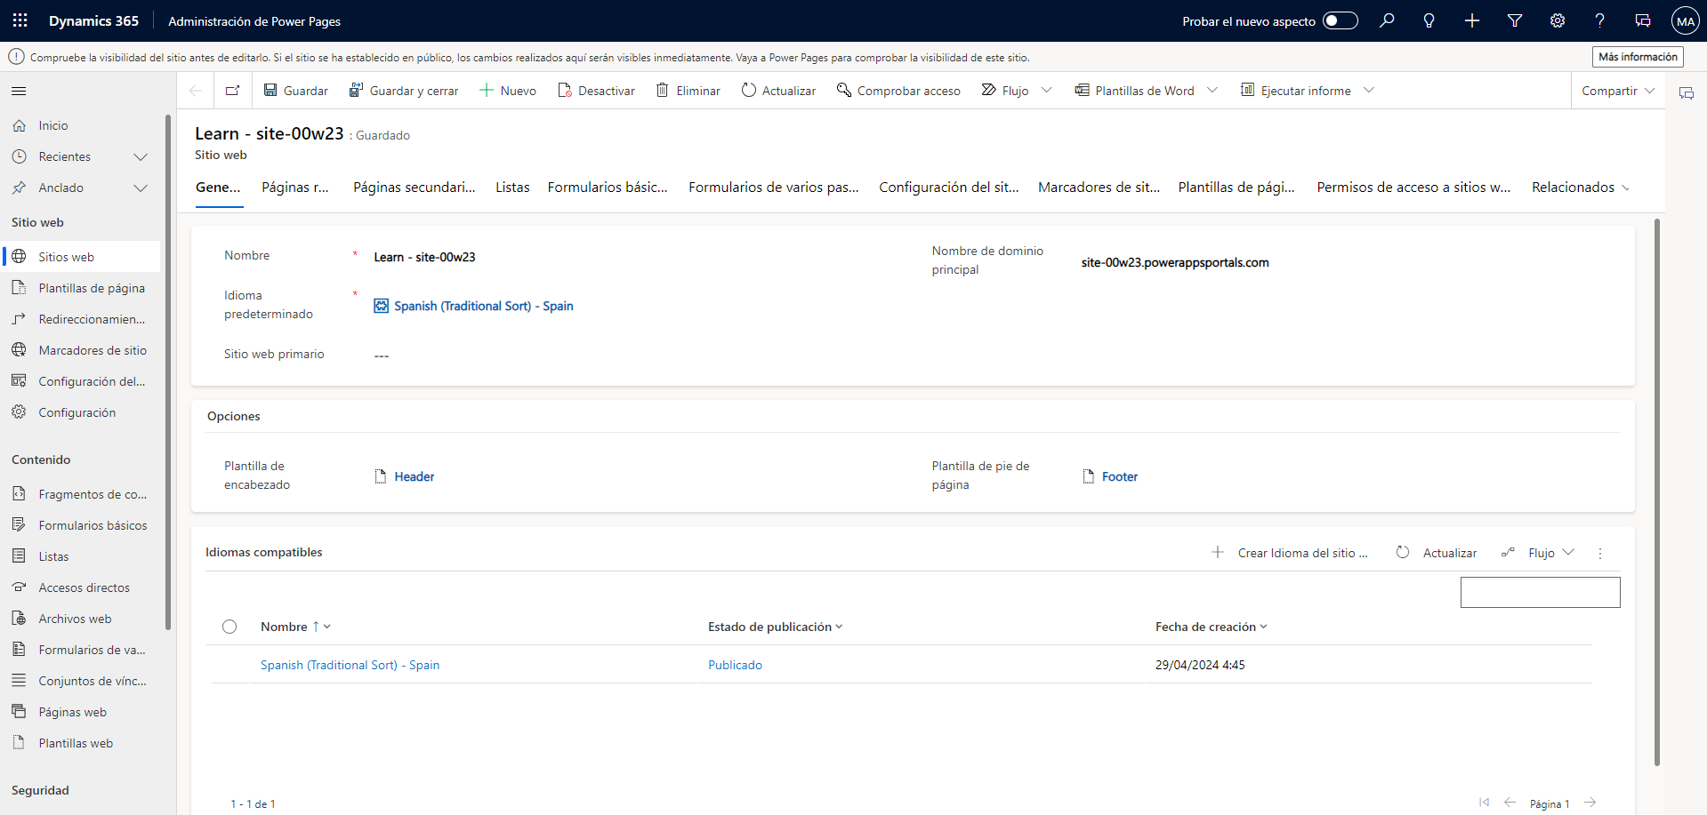Open the Configuración del sit... tab
Viewport: 1707px width, 815px height.
949,188
